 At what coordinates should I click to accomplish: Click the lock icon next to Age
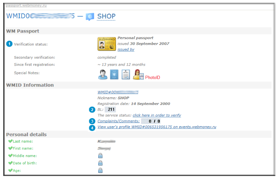point(100,170)
